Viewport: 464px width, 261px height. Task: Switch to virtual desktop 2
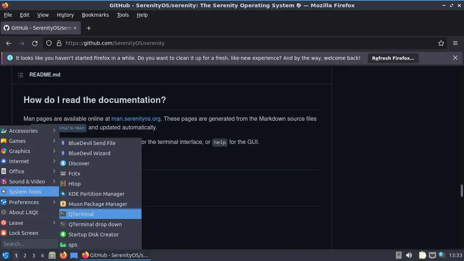point(25,255)
